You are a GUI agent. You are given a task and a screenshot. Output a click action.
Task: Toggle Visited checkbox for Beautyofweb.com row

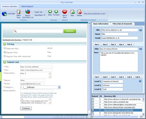[x=93, y=107]
